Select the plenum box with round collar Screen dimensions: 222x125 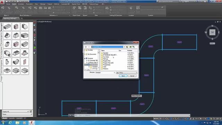7,70
